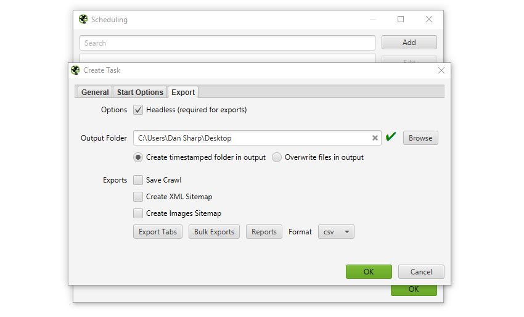Enable the Save Crawl checkbox
Image resolution: width=524 pixels, height=317 pixels.
tap(138, 180)
